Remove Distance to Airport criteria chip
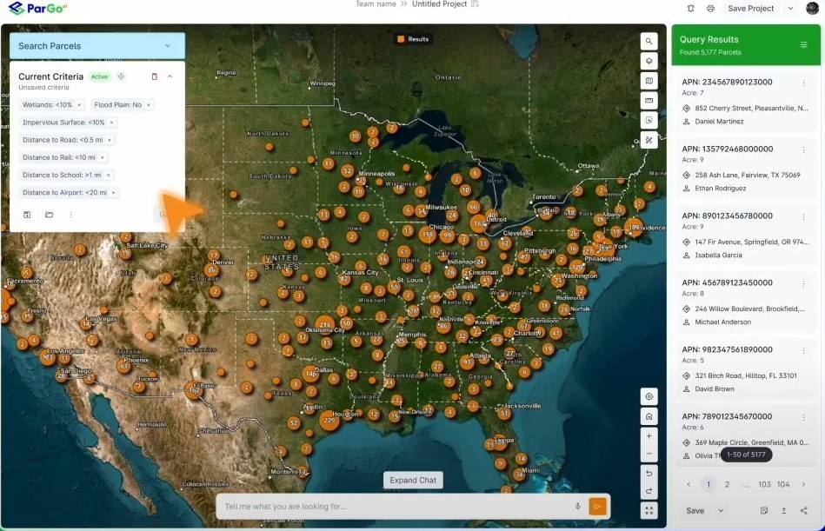 tap(113, 193)
